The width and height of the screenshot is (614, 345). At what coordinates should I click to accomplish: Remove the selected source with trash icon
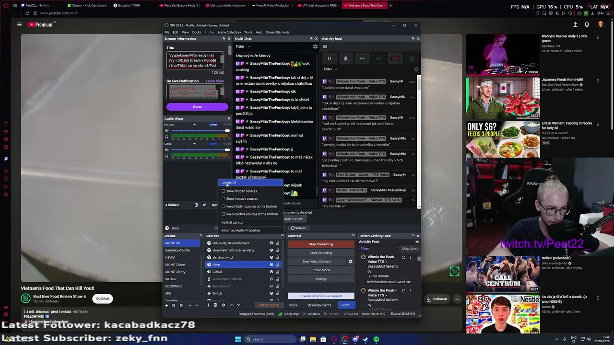coord(215,305)
